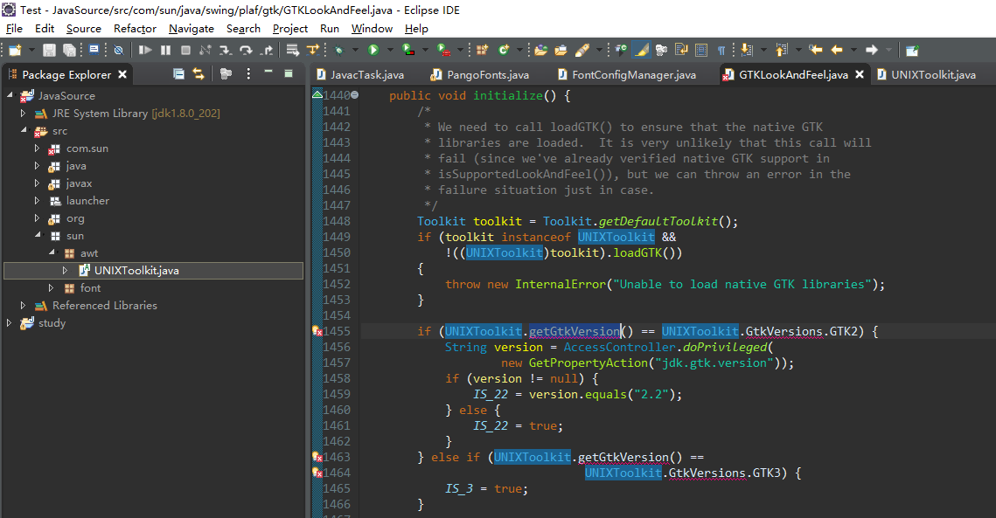Screen dimensions: 996x518
Task: Expand the study project
Action: (9, 322)
